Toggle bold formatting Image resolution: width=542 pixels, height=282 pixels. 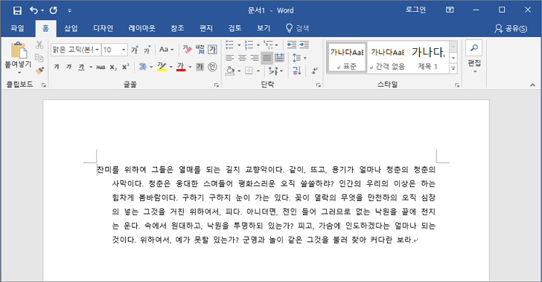57,67
